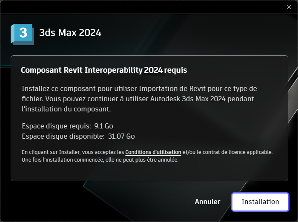Click the Composant Revit Interoperability 2024 requis heading

coord(104,70)
